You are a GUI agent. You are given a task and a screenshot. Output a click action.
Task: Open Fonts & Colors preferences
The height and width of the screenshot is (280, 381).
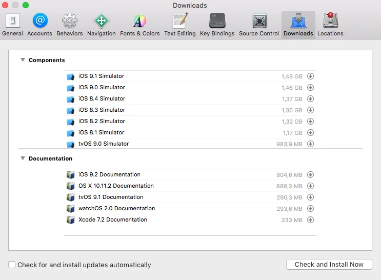[139, 25]
